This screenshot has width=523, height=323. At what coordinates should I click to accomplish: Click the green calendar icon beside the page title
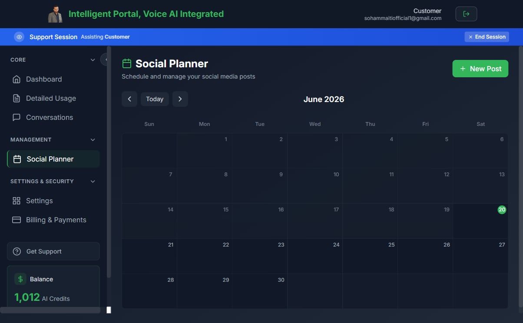(127, 63)
